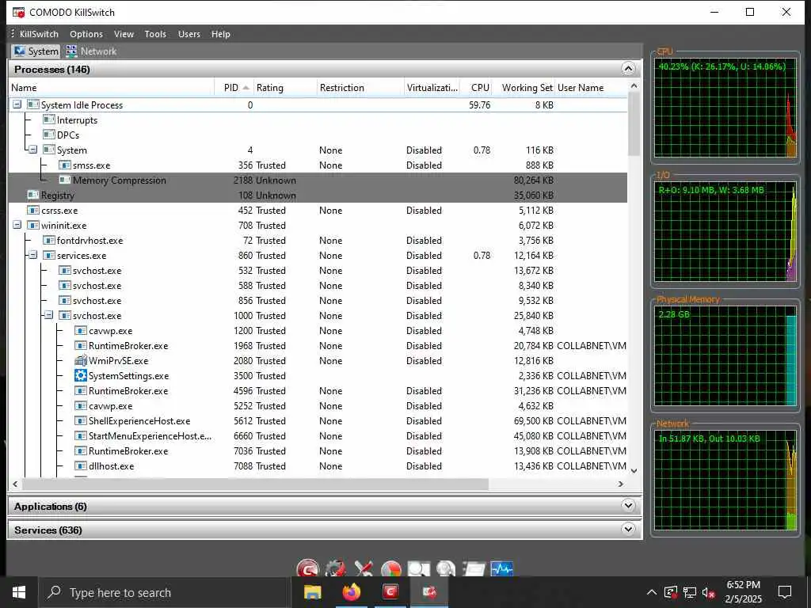The width and height of the screenshot is (811, 608).
Task: Open the crossed wrench and screwdriver dock tool
Action: tap(364, 569)
